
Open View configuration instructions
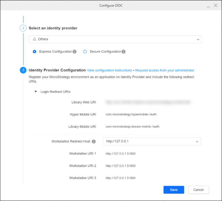109,70
